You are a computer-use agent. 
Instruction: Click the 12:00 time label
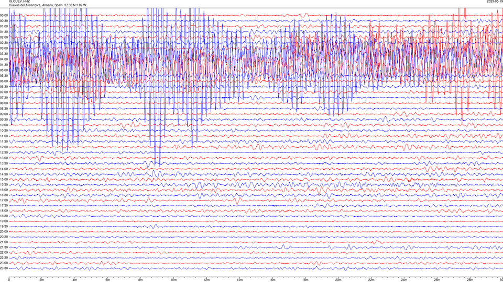tap(4, 147)
